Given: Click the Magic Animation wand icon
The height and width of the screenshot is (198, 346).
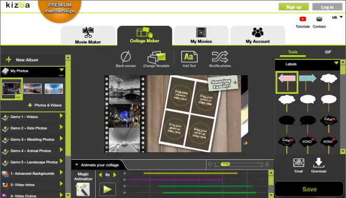Looking at the screenshot, I should pos(83,189).
